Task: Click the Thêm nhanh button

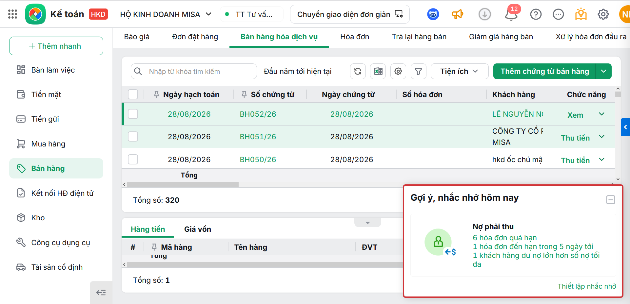Action: 56,46
